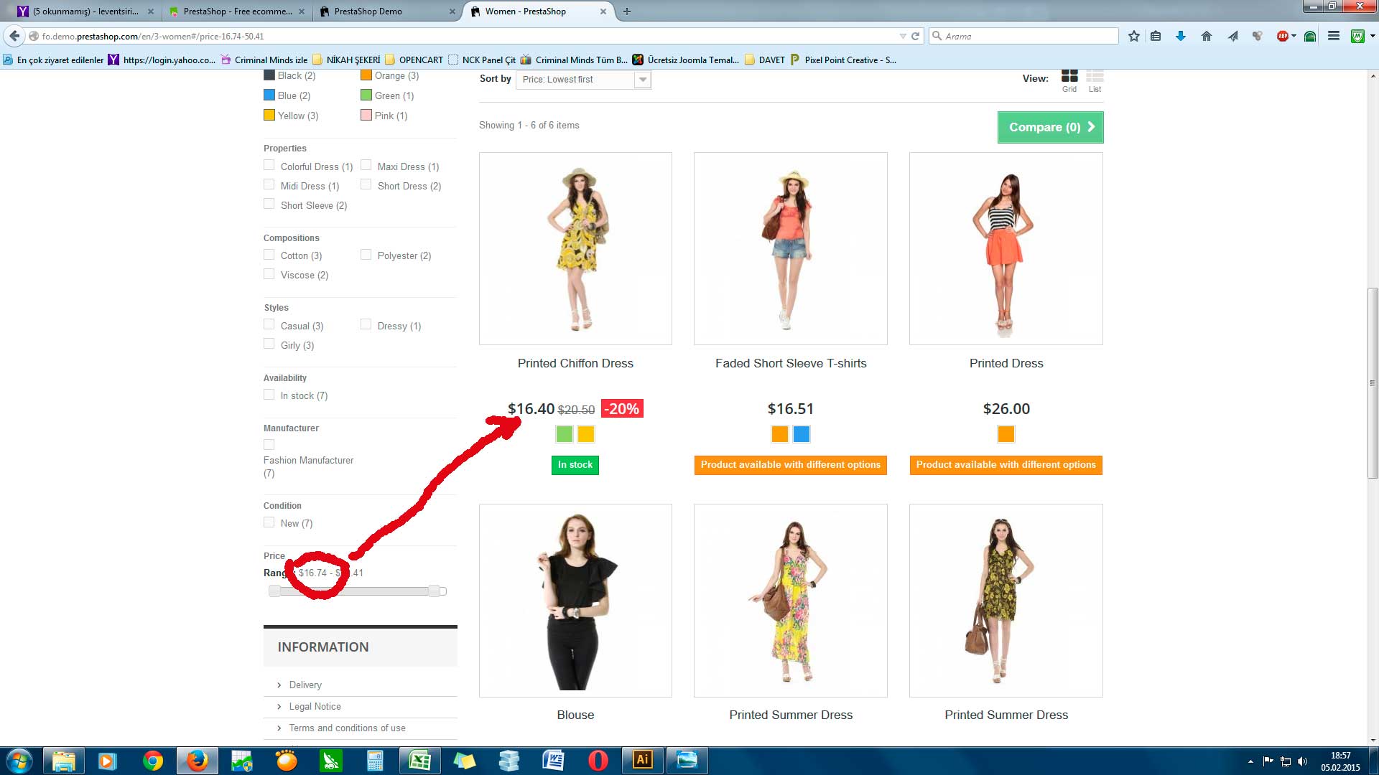Open URL bar history dropdown arrow
This screenshot has width=1379, height=775.
click(903, 36)
